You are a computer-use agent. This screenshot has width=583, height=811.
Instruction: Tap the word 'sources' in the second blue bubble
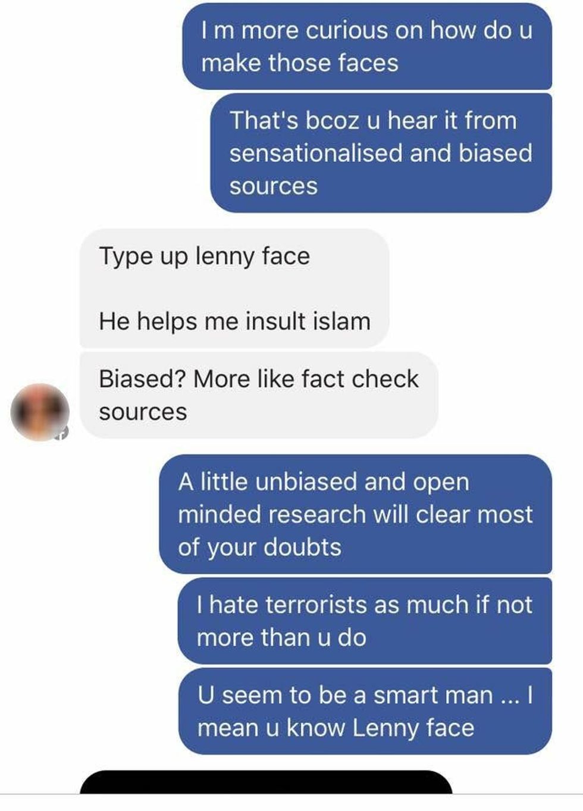click(274, 186)
